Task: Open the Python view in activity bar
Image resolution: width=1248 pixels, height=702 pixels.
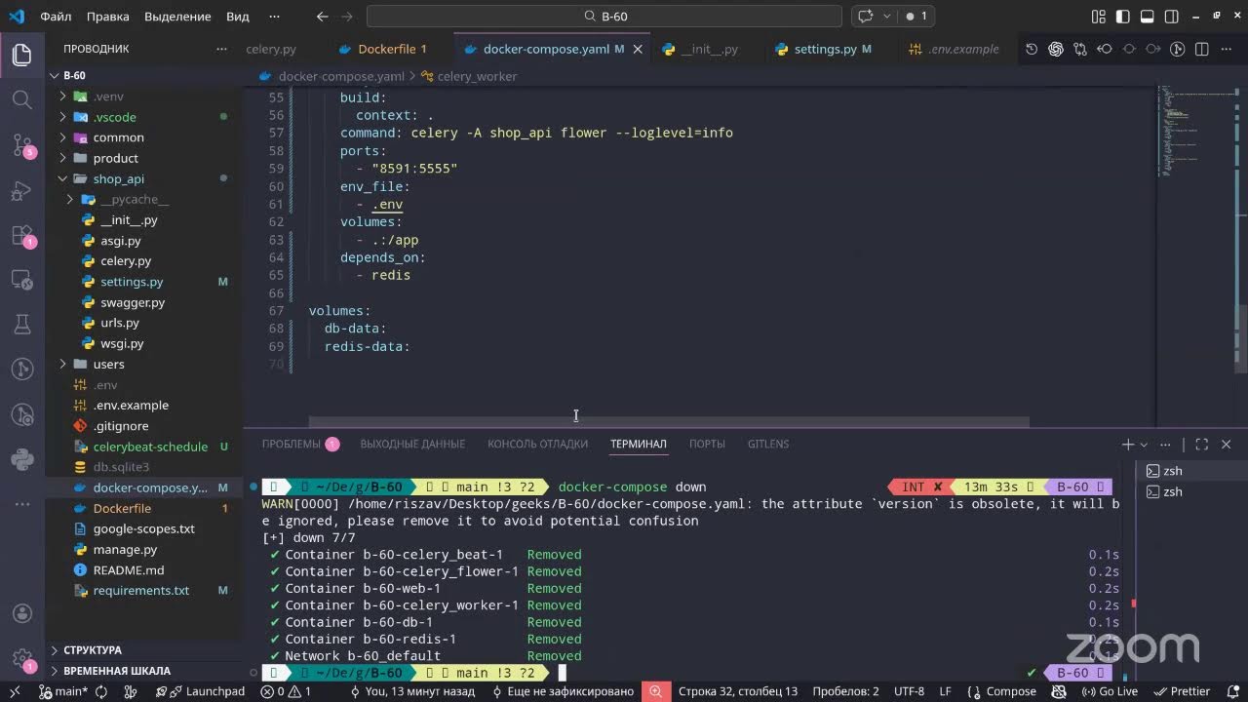Action: 21,459
